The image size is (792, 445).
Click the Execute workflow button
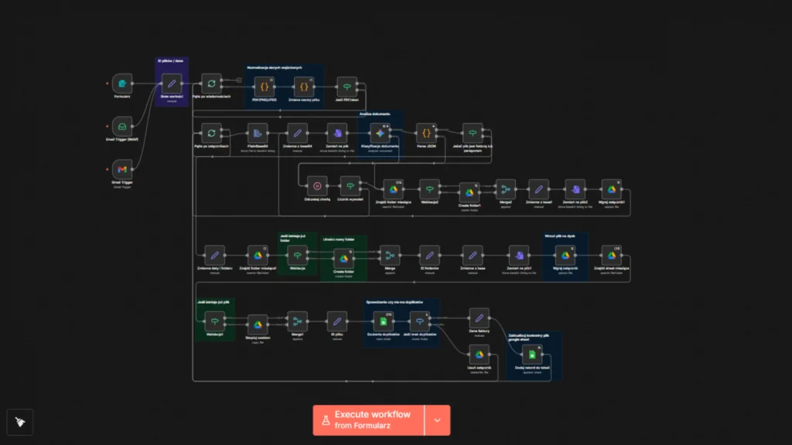[369, 420]
